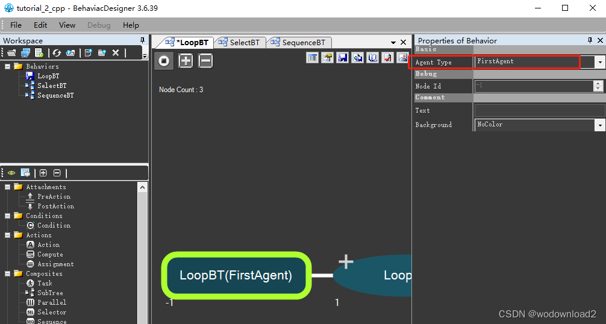Click the center-view circle button in canvas
Image resolution: width=606 pixels, height=324 pixels.
click(x=164, y=61)
